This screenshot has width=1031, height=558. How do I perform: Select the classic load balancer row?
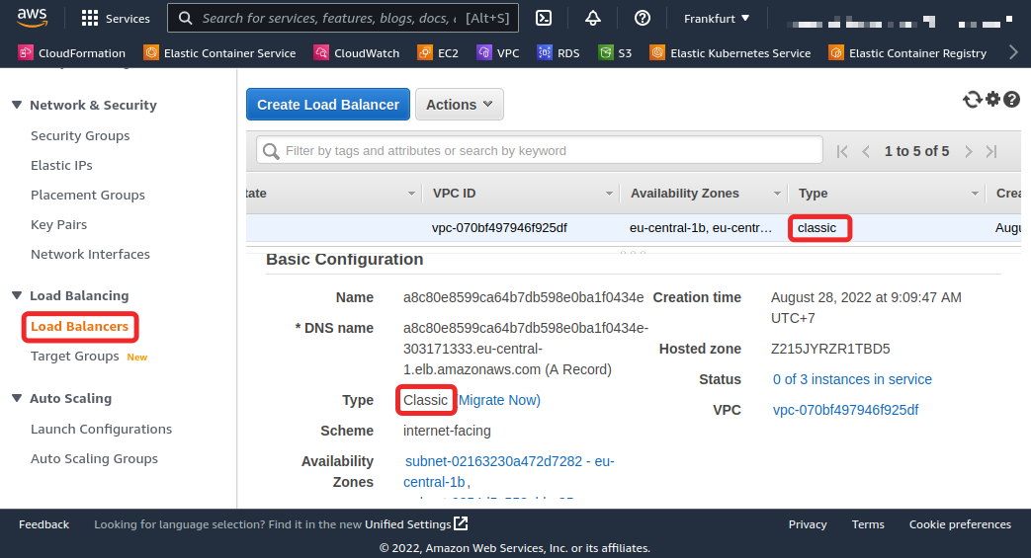point(634,228)
